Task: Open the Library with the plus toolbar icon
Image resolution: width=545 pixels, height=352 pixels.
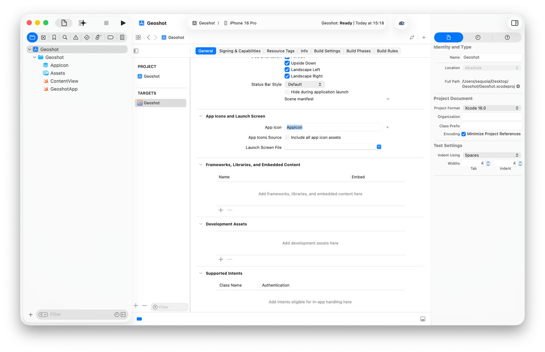Action: pos(423,37)
